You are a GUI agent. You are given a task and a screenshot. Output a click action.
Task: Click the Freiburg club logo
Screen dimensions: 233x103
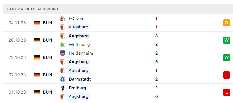[63, 88]
